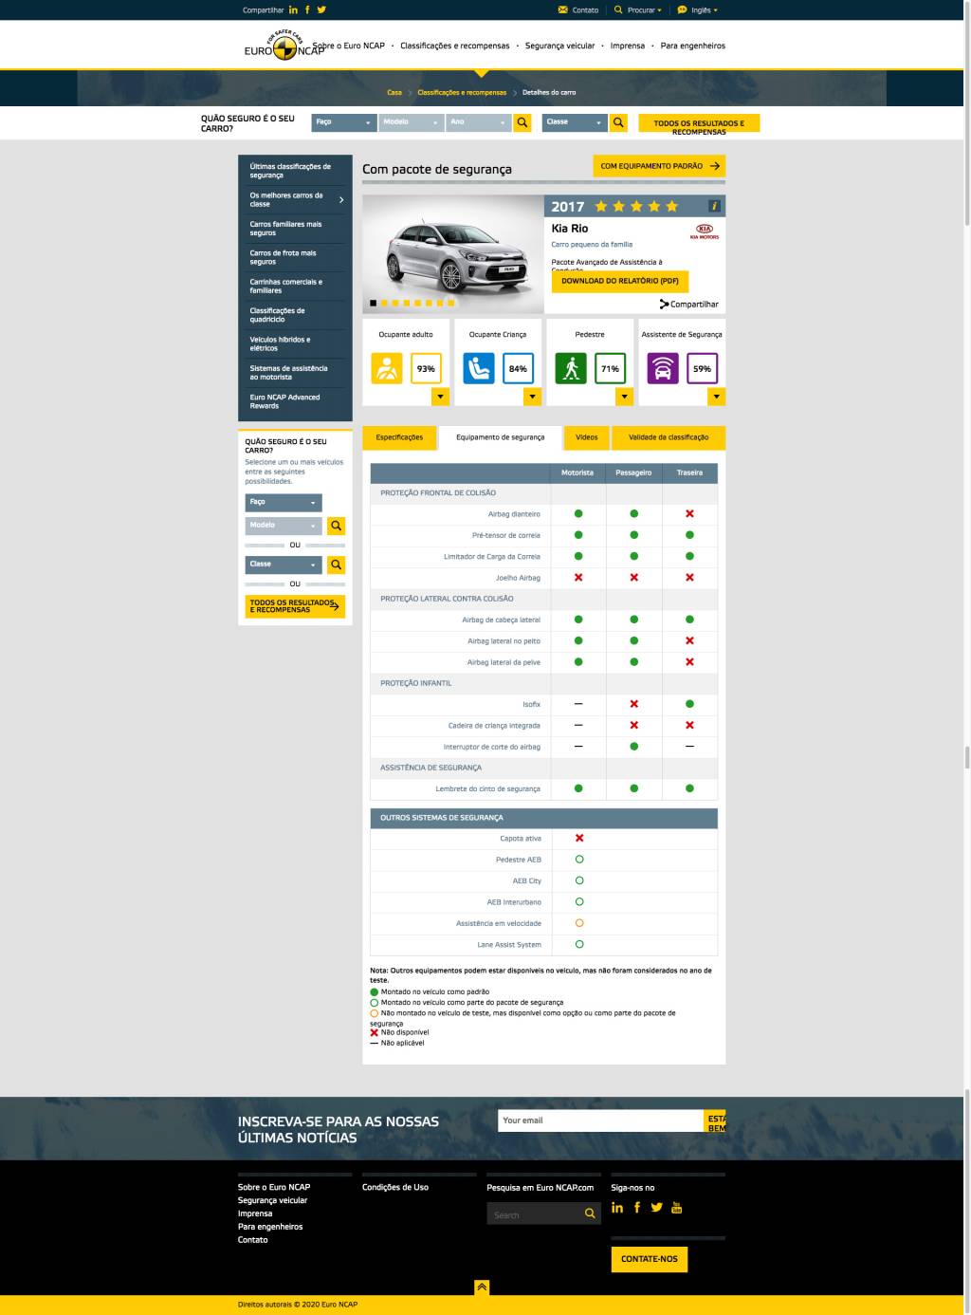Open the Validade da classificação tab
This screenshot has width=971, height=1315.
tap(669, 437)
